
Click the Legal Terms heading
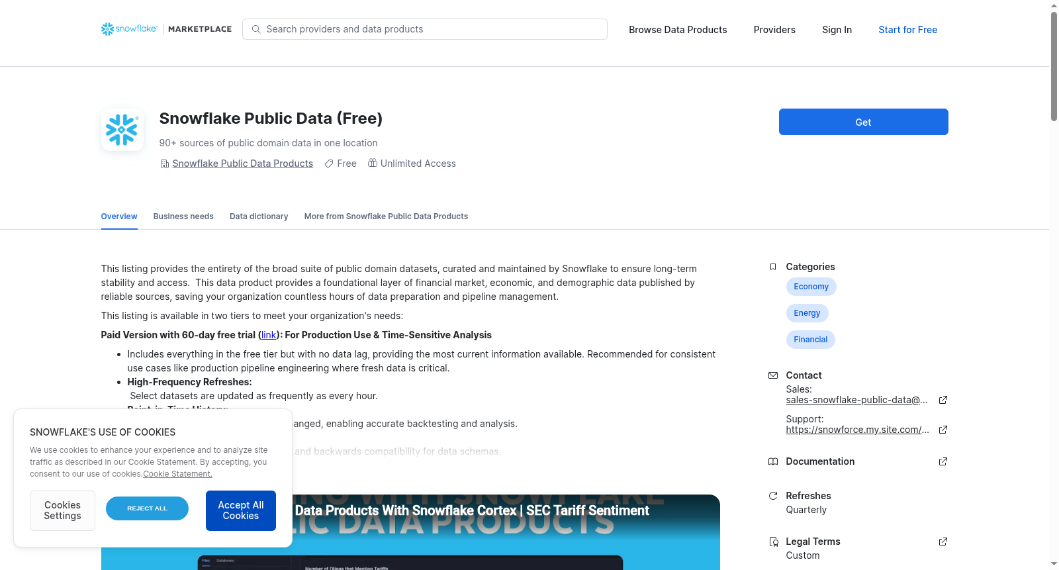click(813, 542)
